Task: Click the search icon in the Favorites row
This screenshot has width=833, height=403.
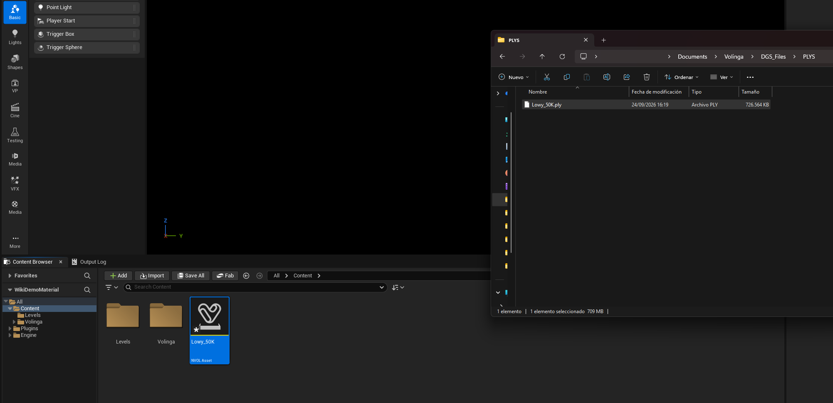Action: 87,276
